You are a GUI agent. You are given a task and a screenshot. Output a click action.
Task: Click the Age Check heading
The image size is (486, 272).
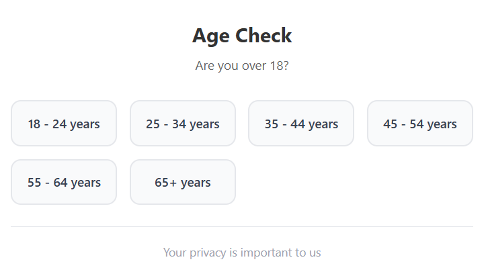point(242,36)
